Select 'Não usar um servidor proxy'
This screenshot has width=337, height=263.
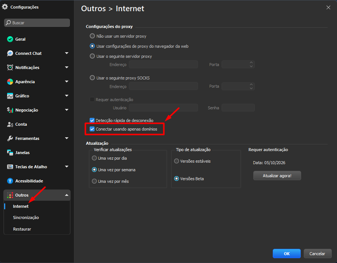(x=92, y=36)
